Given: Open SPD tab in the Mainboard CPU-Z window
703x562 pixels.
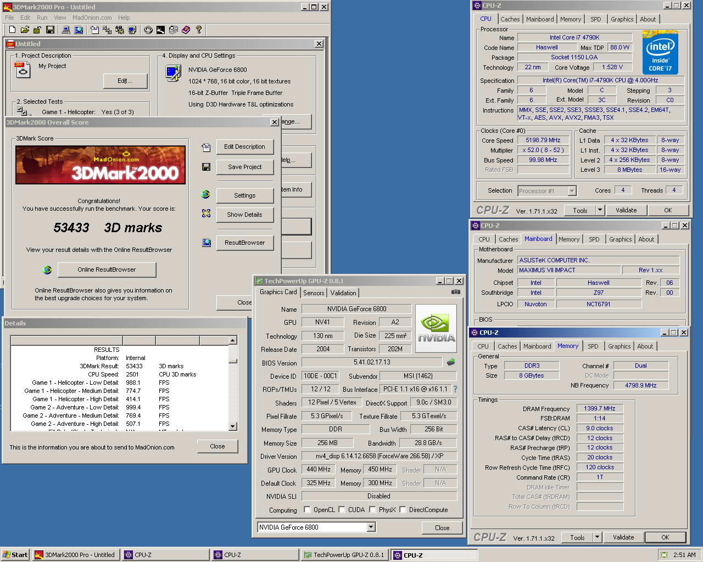Looking at the screenshot, I should tap(594, 239).
